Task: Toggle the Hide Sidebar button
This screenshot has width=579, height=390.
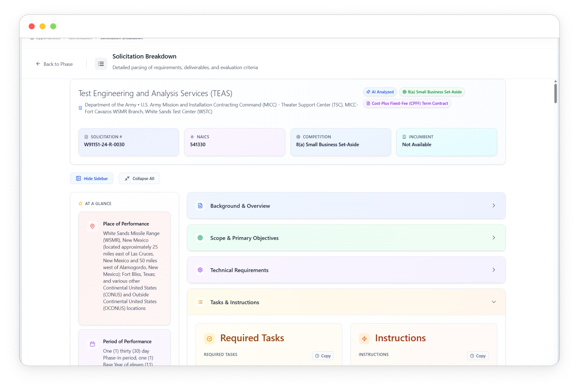Action: [x=92, y=179]
